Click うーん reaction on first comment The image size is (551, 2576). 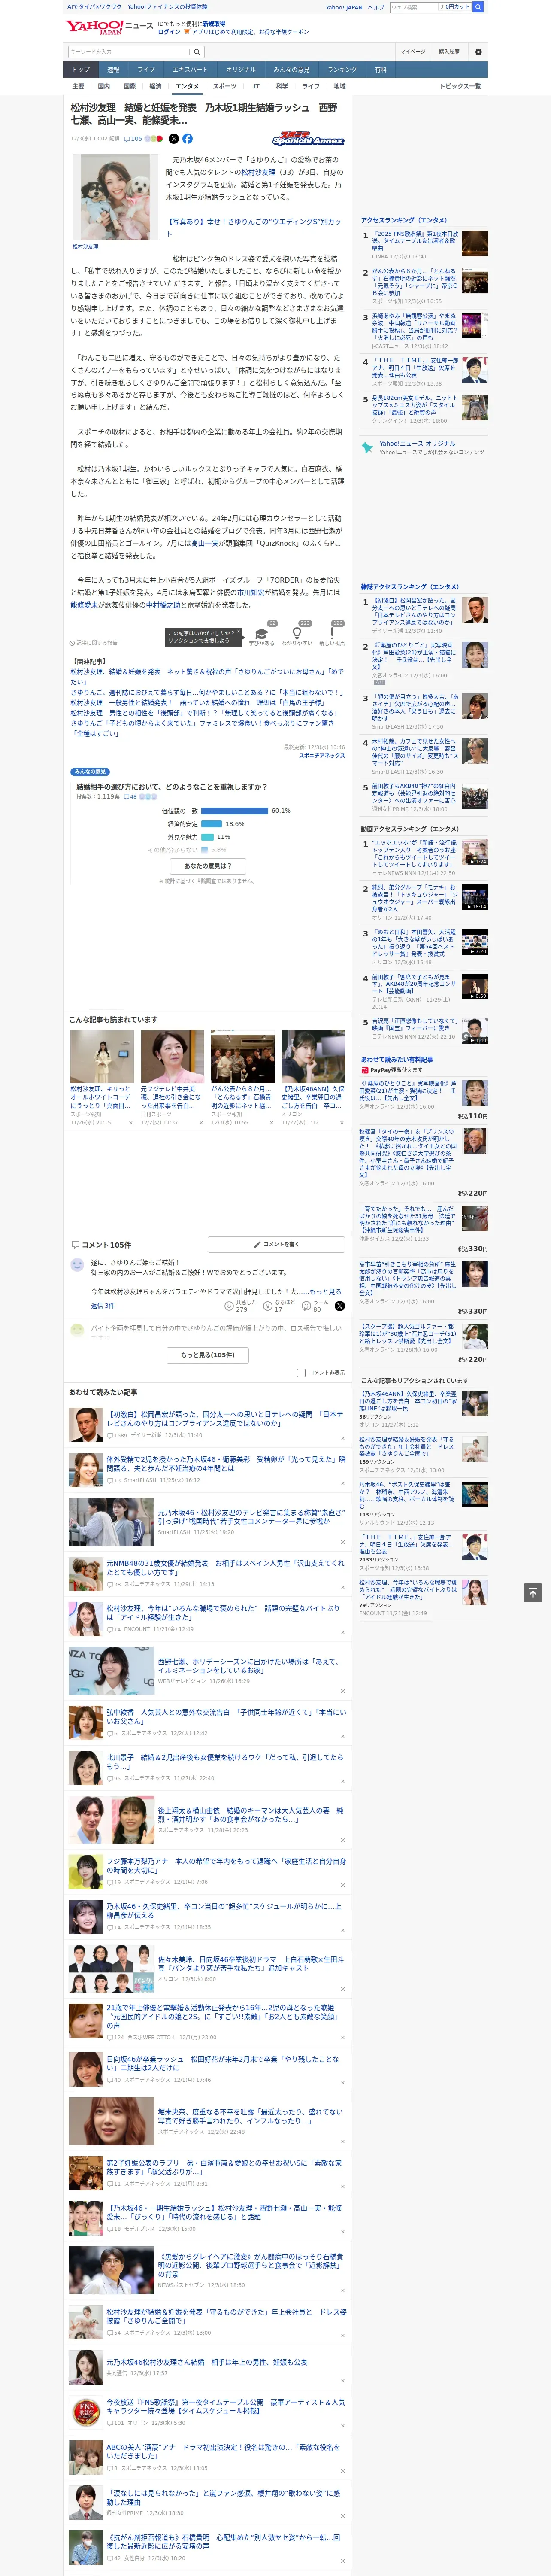[x=316, y=1306]
